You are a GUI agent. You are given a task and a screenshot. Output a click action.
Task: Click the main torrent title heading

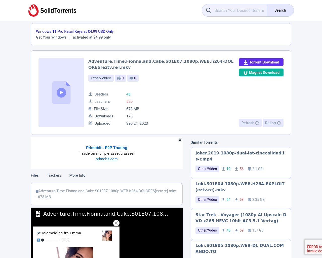point(161,64)
